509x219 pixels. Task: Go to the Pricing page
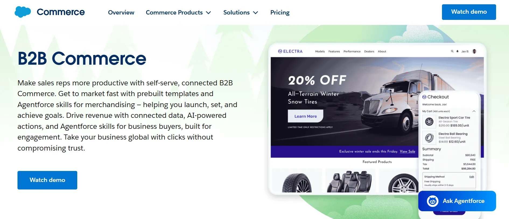point(280,13)
